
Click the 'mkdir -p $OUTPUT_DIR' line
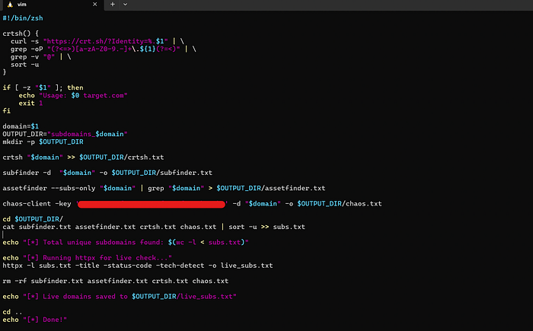click(x=43, y=142)
